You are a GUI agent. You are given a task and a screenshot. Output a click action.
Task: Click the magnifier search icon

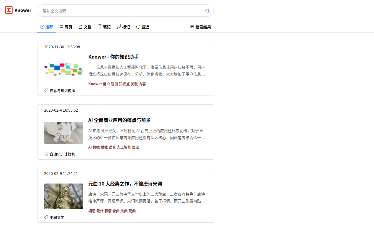tap(207, 11)
